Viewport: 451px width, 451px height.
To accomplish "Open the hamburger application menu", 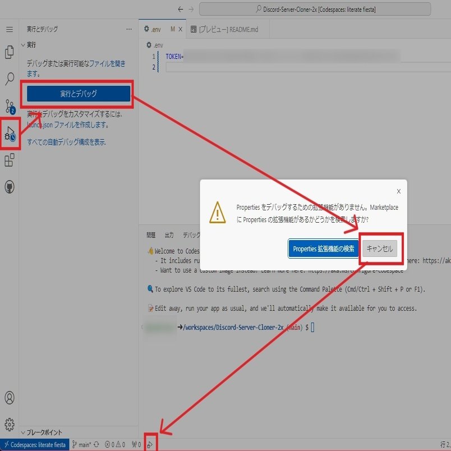I will (x=10, y=29).
